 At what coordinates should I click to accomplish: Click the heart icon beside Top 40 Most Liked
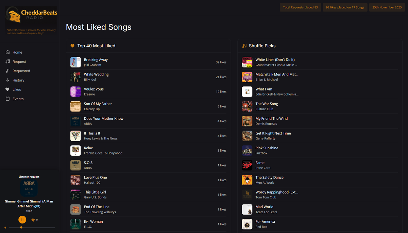click(72, 46)
